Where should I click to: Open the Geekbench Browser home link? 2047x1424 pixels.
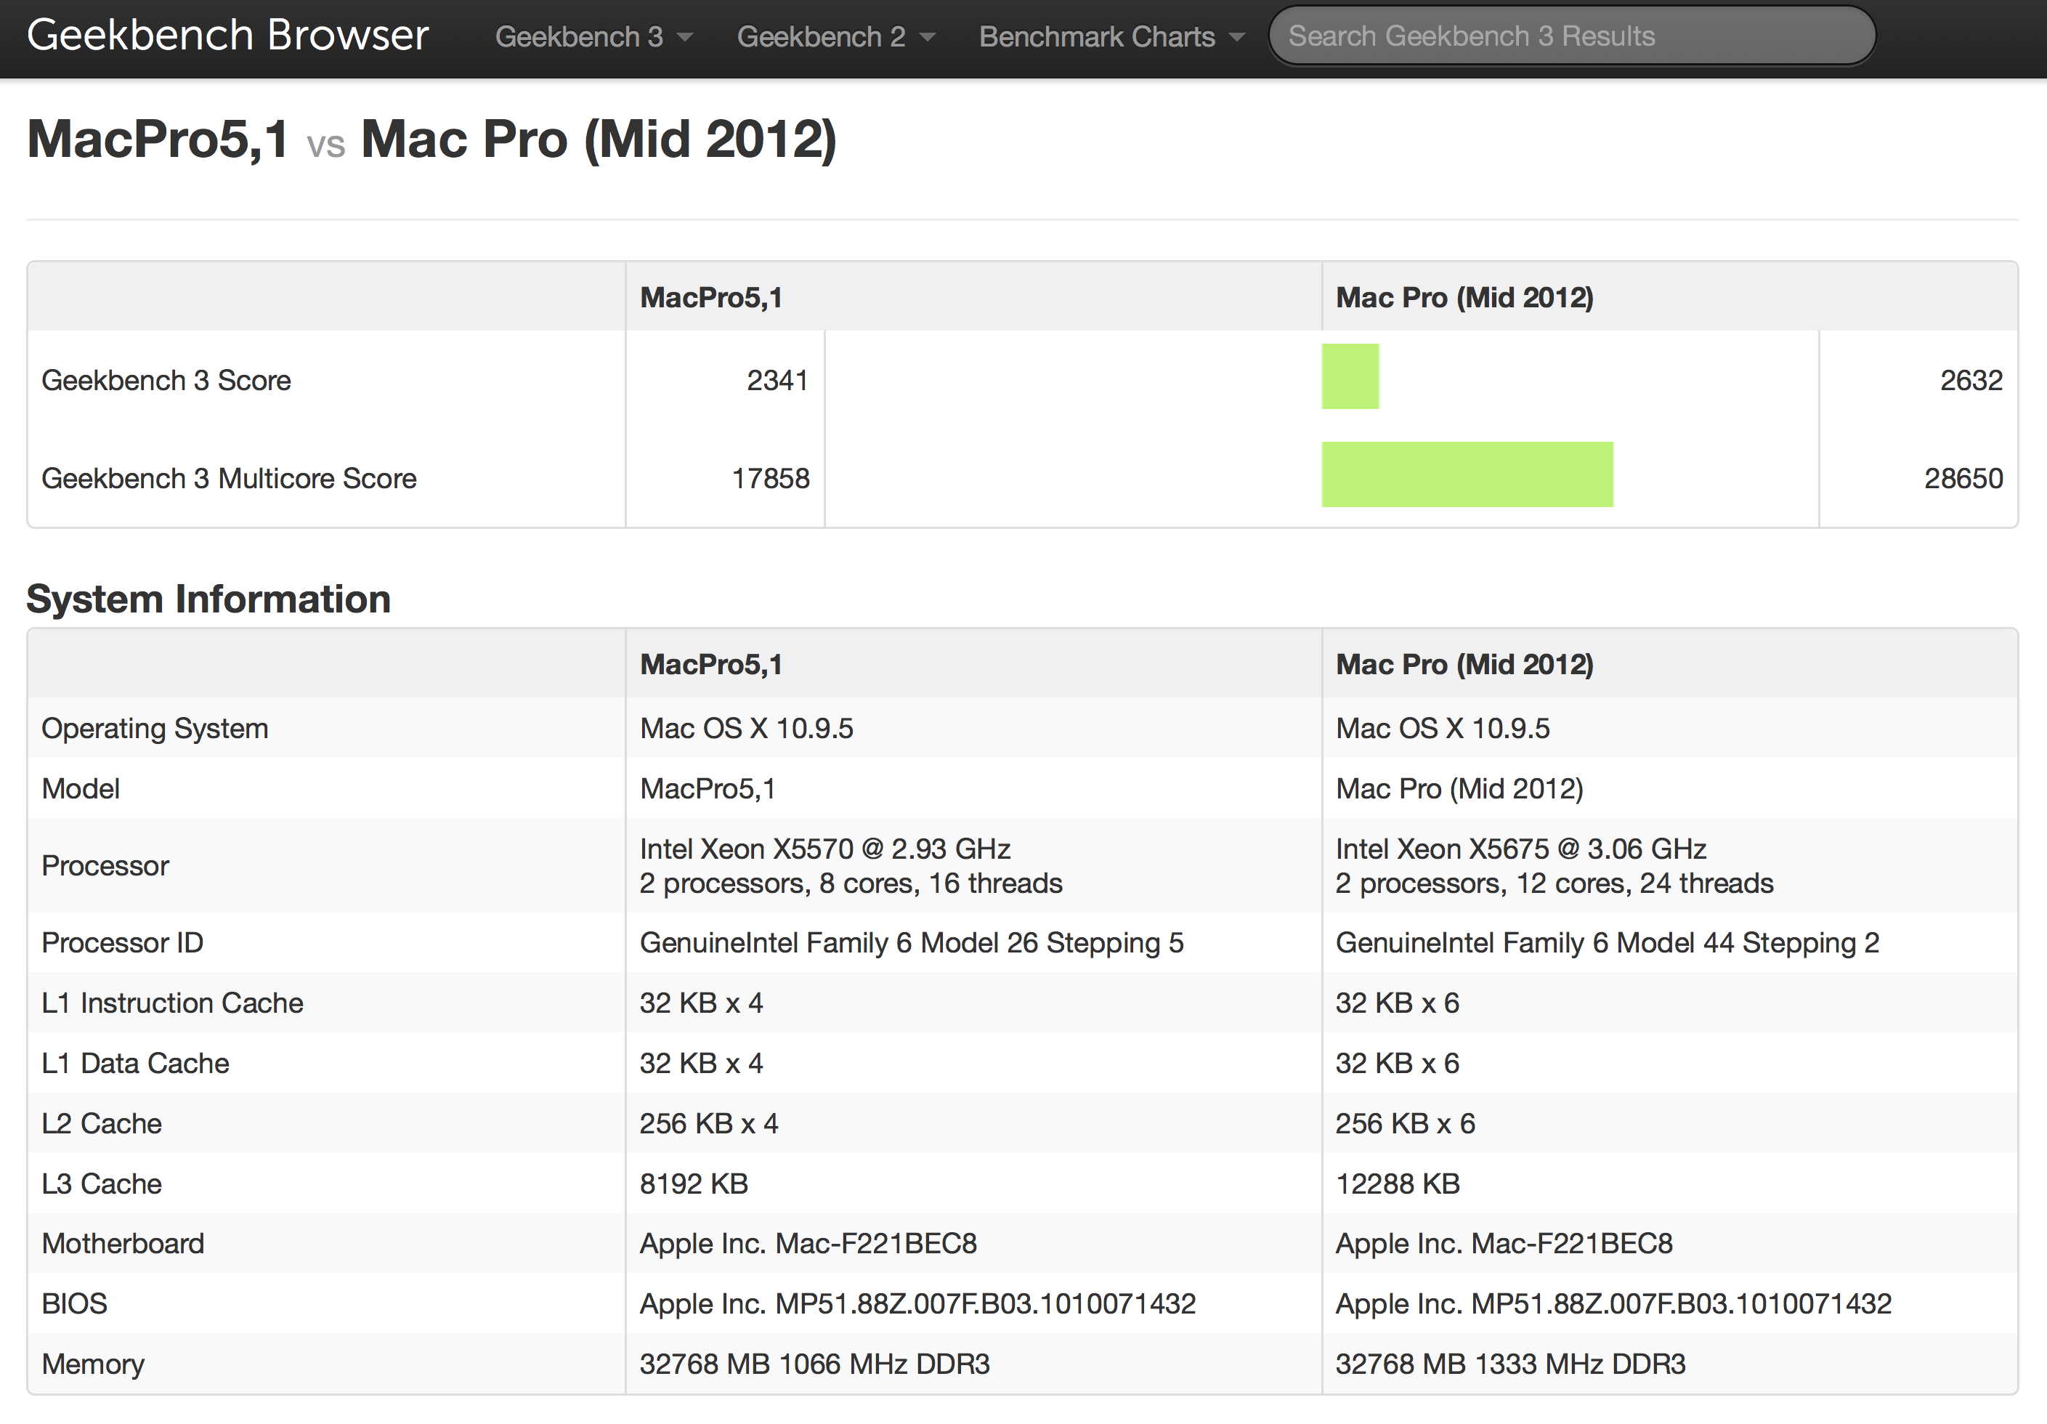227,36
